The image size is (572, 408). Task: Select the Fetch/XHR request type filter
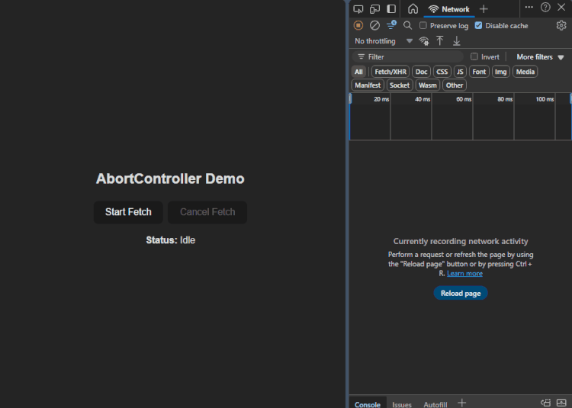tap(390, 72)
